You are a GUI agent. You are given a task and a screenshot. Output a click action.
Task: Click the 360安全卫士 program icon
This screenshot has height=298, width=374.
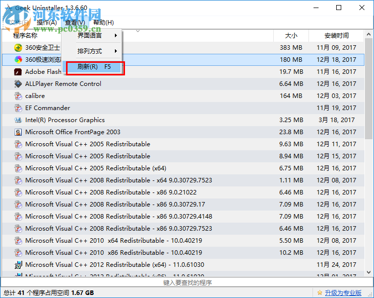[18, 48]
